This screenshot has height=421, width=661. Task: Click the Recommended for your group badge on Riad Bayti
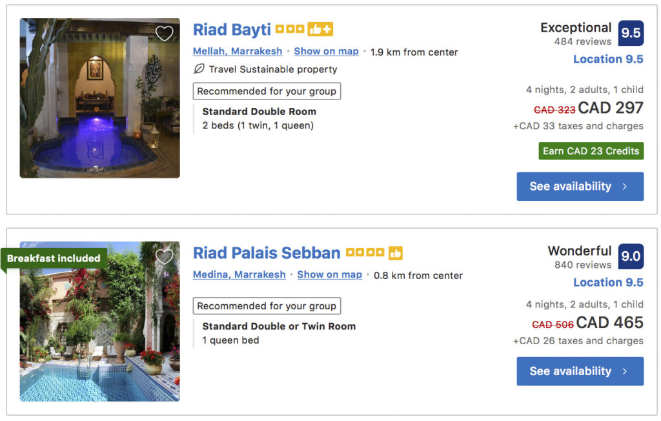267,91
